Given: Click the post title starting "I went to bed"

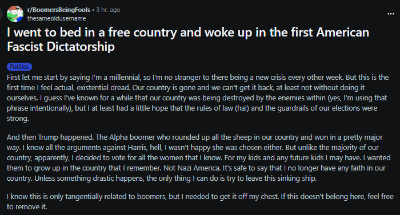Looking at the screenshot, I should click(x=188, y=39).
